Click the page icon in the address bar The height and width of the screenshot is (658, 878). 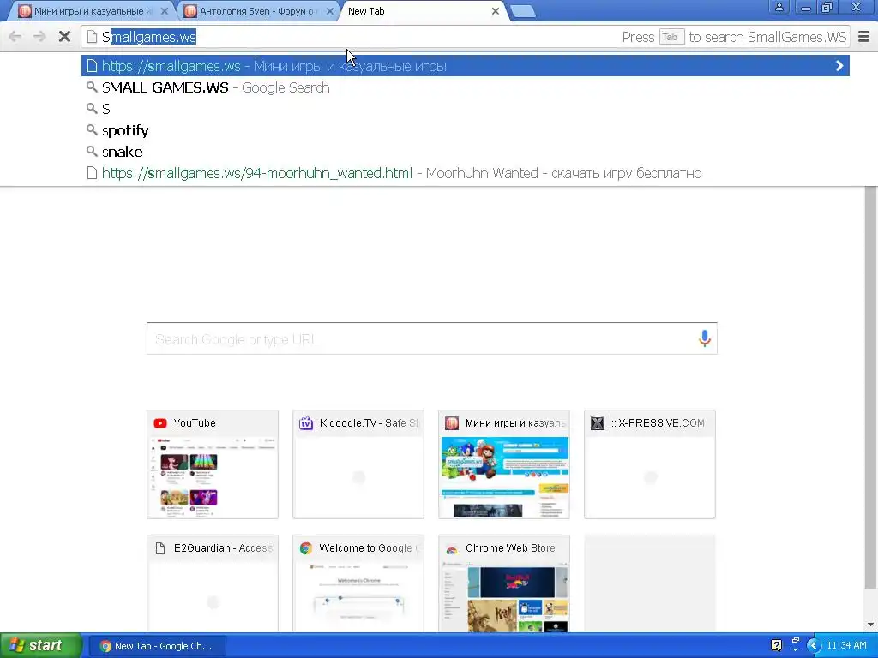tap(92, 37)
